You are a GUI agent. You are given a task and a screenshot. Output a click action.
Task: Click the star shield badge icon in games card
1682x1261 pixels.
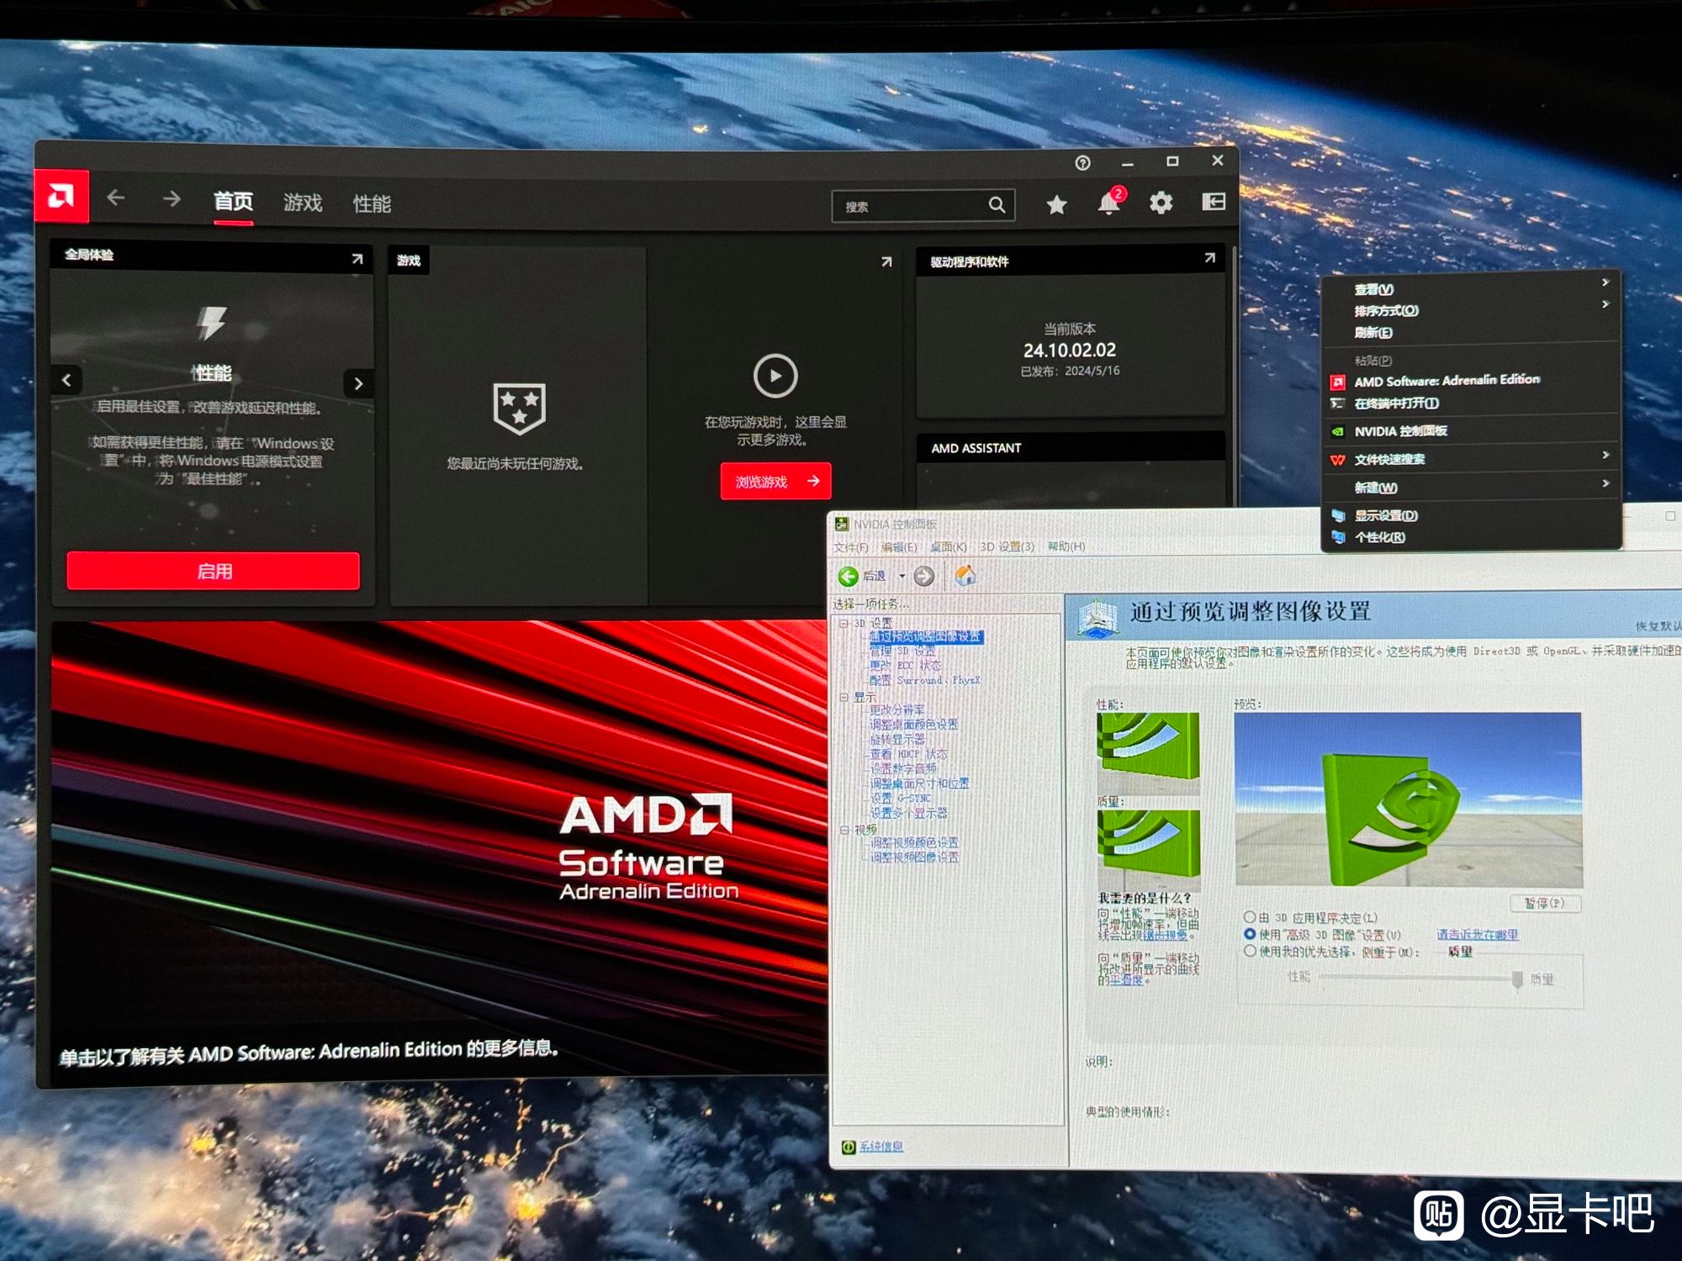tap(519, 409)
